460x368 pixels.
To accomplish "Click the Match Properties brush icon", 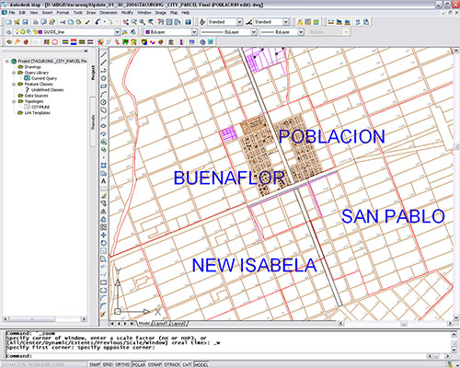I will 87,22.
